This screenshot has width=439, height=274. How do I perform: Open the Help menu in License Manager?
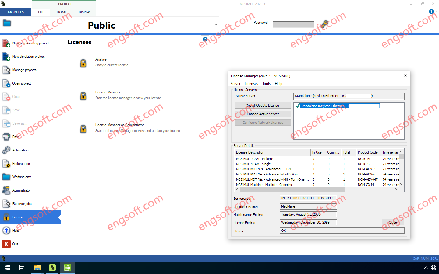coord(278,84)
